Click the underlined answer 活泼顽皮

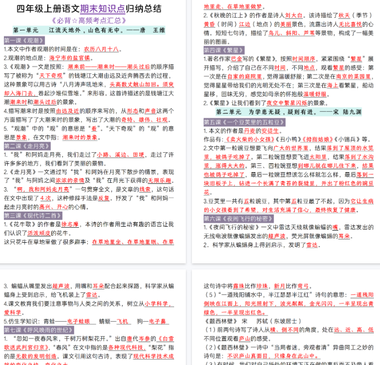[39, 233]
